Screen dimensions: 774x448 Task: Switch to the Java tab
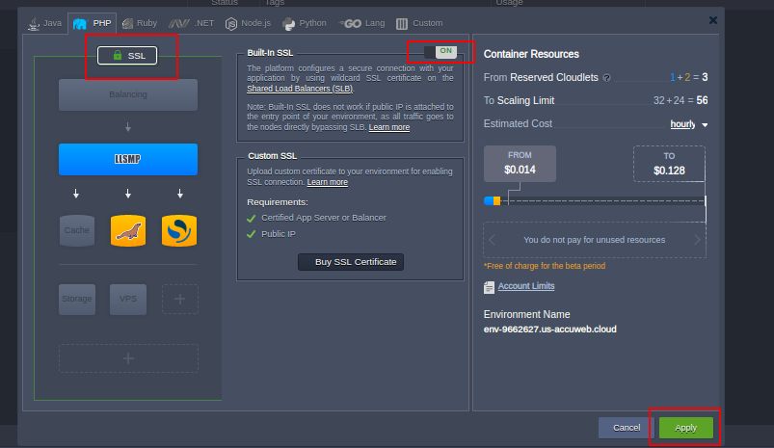[x=44, y=22]
